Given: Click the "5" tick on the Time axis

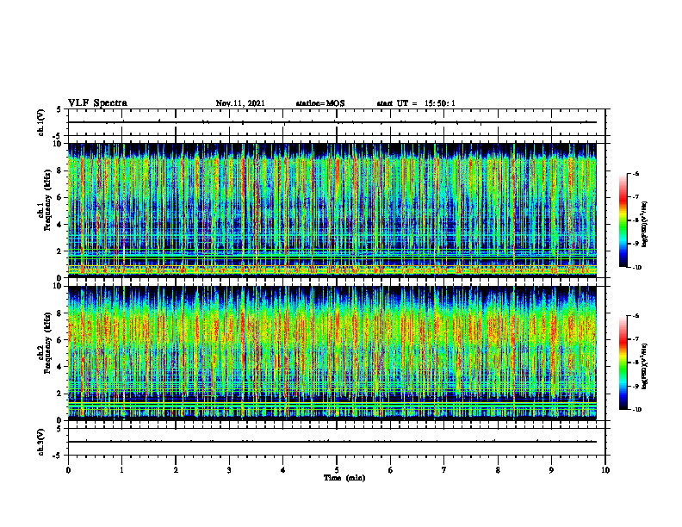Looking at the screenshot, I should [x=337, y=470].
